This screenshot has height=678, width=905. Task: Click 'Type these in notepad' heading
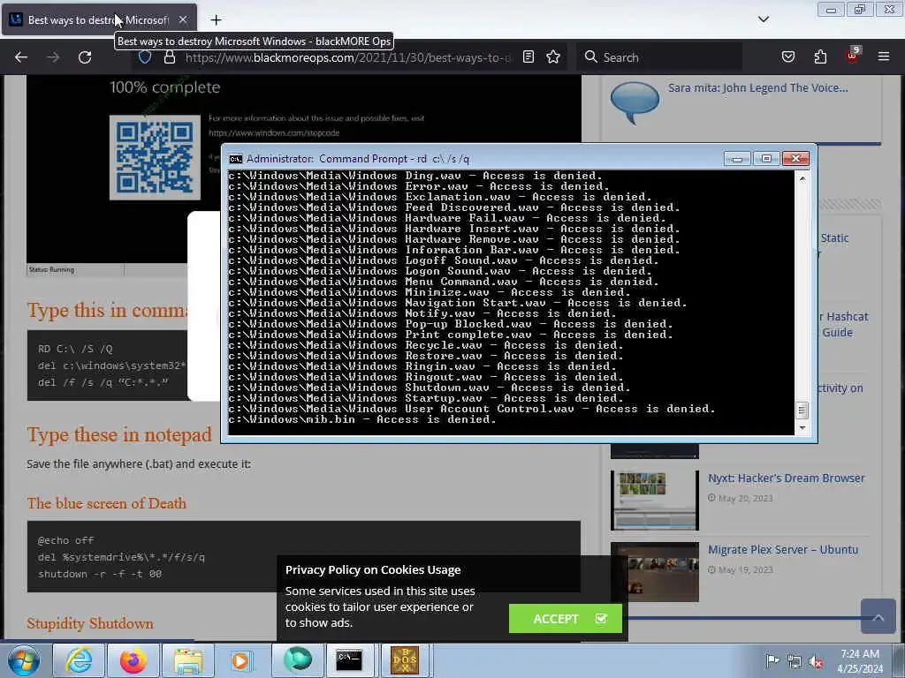[119, 434]
